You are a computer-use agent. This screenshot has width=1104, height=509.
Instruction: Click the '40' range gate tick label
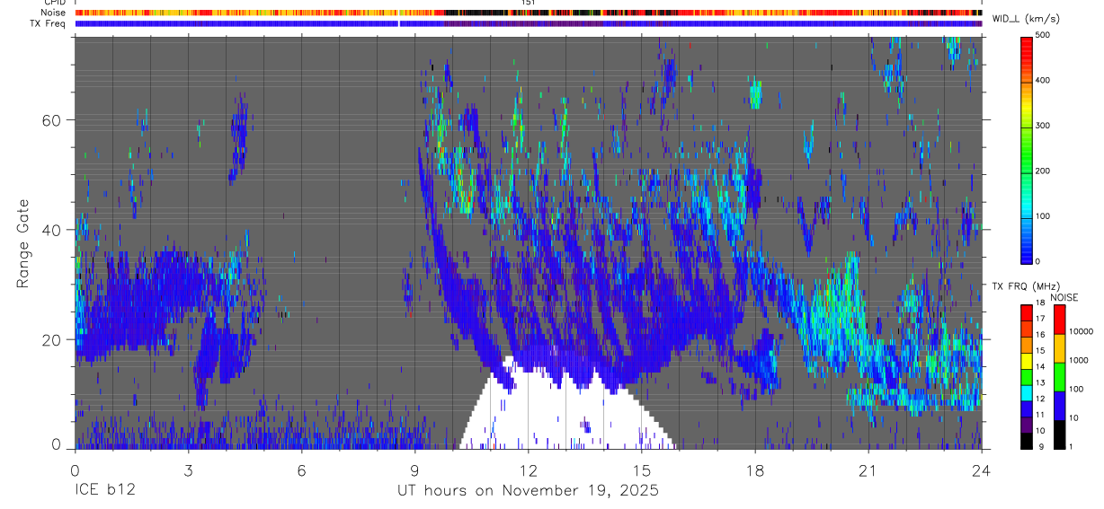52,230
